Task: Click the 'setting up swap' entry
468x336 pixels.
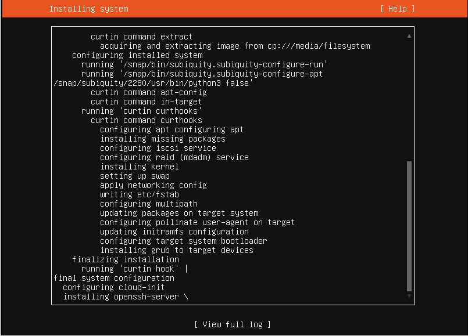Action: click(134, 176)
